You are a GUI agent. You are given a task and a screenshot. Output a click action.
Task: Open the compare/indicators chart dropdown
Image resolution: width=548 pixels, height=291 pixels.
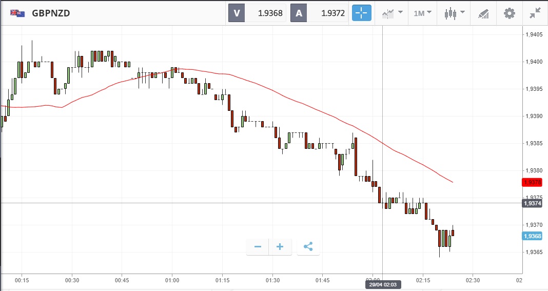pyautogui.click(x=392, y=13)
